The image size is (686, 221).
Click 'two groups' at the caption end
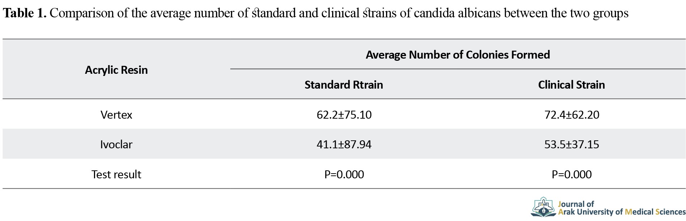pyautogui.click(x=599, y=13)
